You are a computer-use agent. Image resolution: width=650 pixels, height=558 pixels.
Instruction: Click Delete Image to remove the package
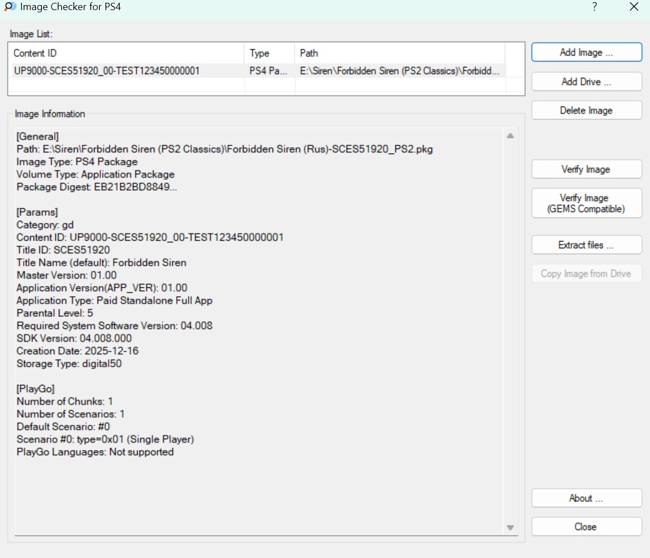coord(586,110)
